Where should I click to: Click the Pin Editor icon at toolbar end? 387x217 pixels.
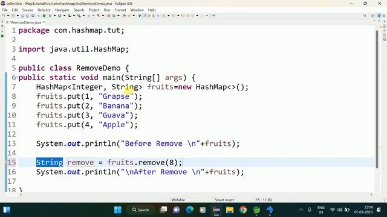coord(213,16)
